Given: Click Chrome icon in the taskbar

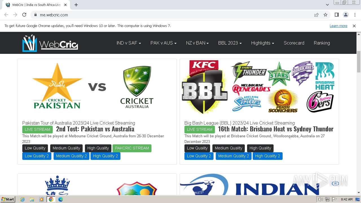Looking at the screenshot, I should [x=51, y=199].
